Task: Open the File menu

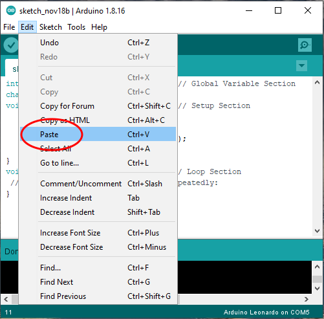Action: [x=9, y=27]
